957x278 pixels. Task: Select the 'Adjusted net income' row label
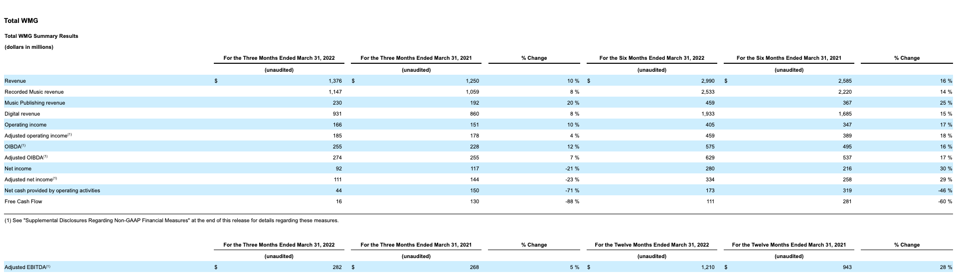coord(31,179)
